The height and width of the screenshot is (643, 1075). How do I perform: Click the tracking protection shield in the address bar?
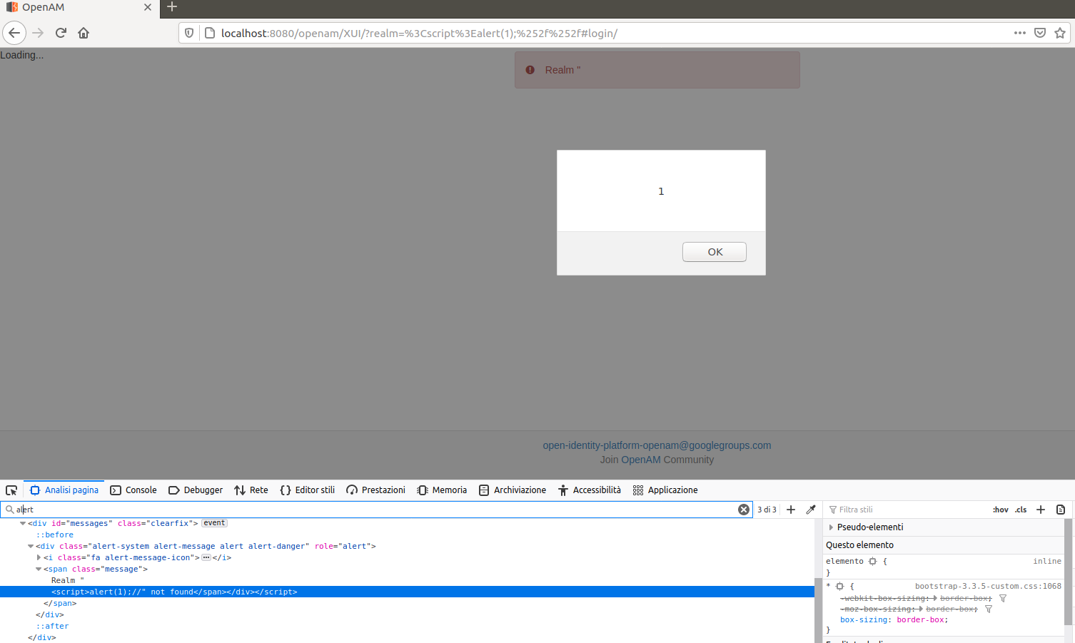[x=188, y=33]
